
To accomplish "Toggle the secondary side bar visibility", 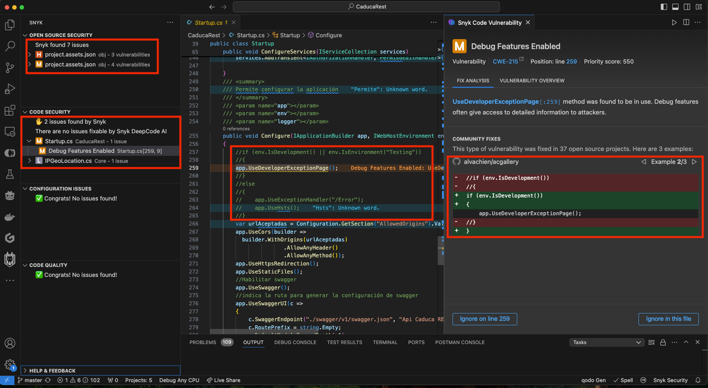I will [x=687, y=7].
